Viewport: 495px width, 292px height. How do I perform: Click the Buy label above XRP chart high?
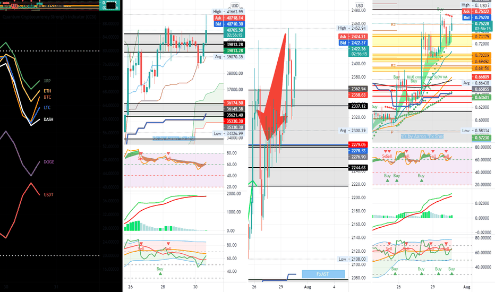click(x=440, y=9)
